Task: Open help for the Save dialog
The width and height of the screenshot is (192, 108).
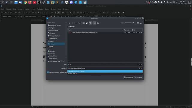Action: pos(135,19)
